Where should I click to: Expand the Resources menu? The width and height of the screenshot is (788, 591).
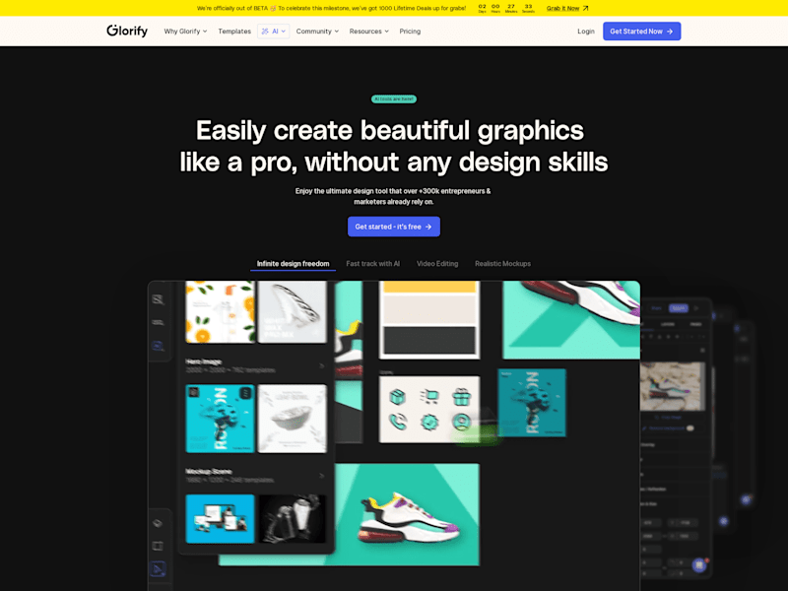point(368,32)
